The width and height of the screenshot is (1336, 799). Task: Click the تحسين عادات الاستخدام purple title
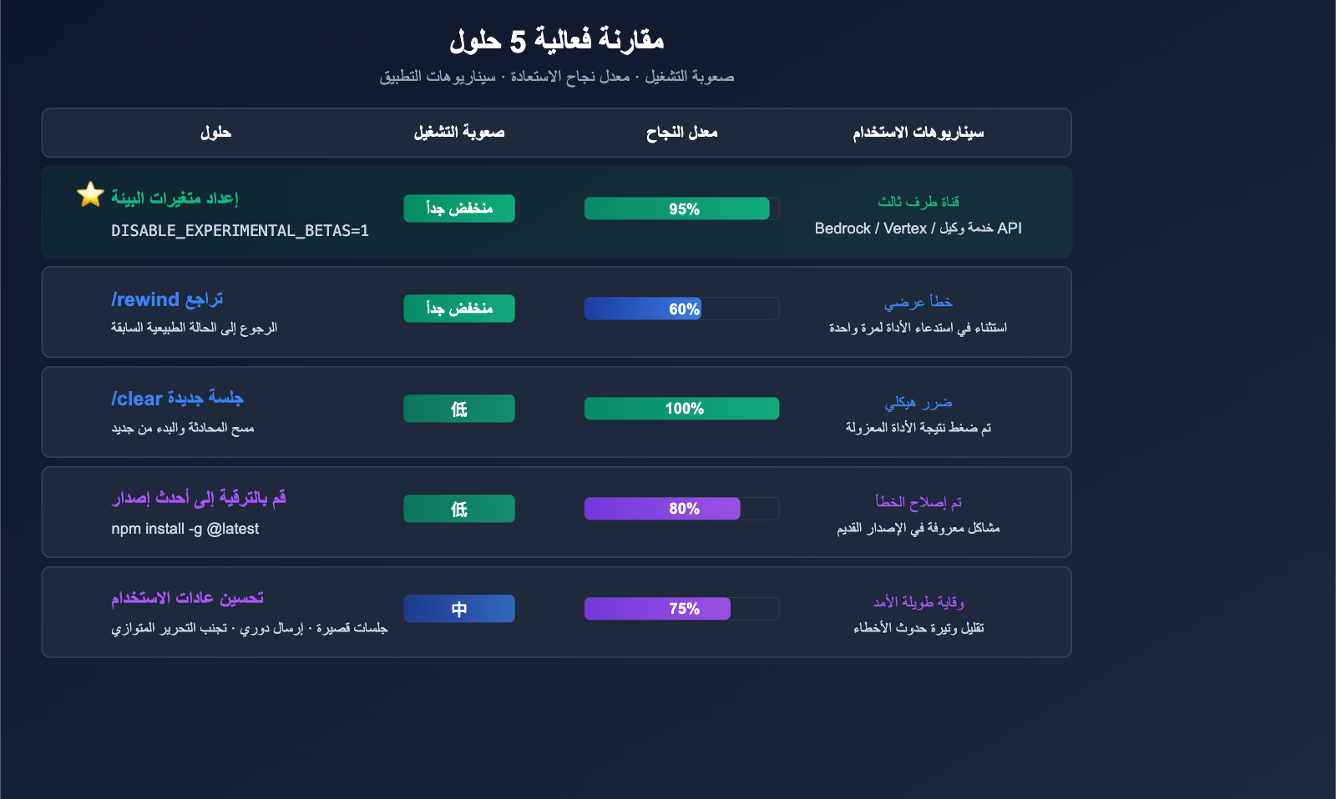pyautogui.click(x=187, y=598)
